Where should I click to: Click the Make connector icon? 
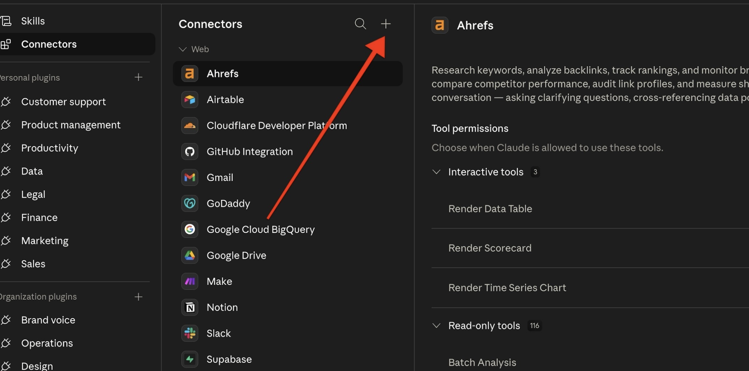[189, 281]
